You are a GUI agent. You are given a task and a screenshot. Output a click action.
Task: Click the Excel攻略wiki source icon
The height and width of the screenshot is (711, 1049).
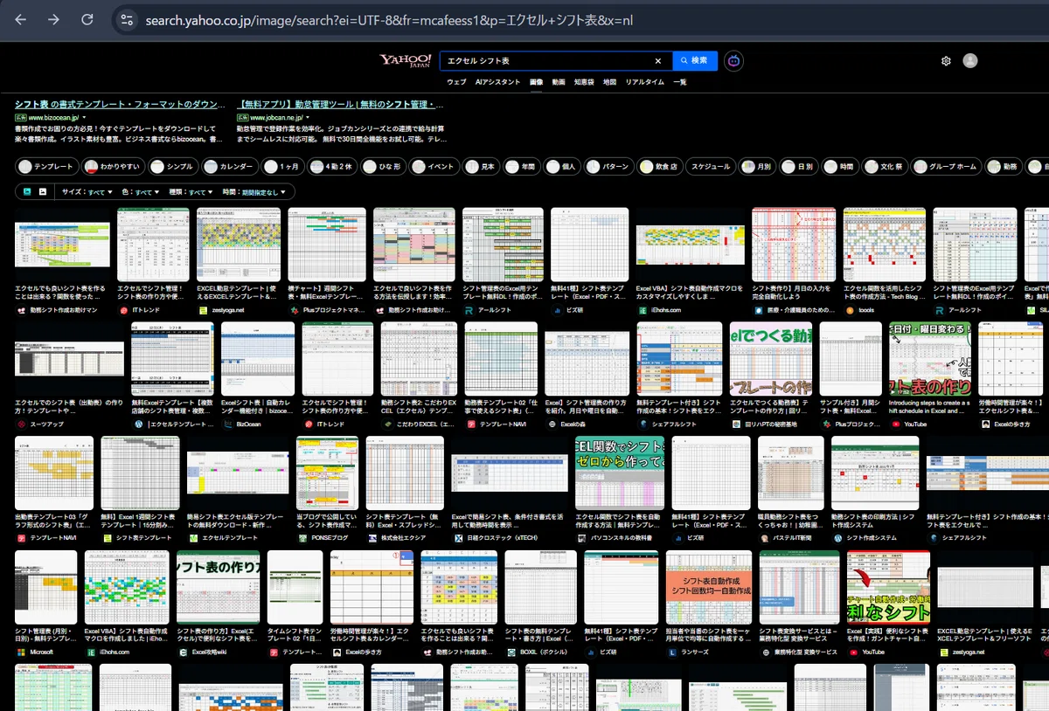[x=183, y=652]
